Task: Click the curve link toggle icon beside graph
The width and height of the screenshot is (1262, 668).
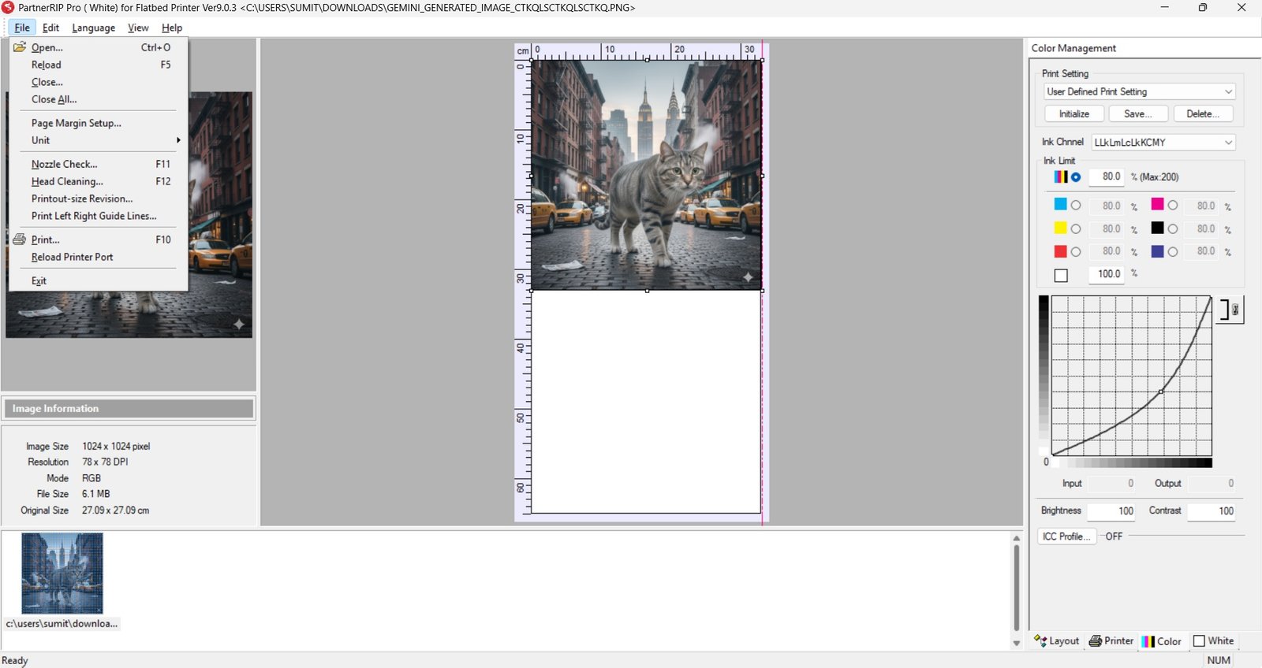Action: click(1229, 310)
